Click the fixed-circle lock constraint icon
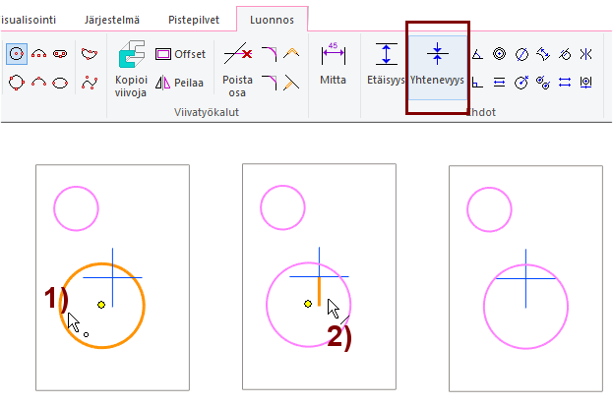613x405 pixels. click(x=586, y=83)
